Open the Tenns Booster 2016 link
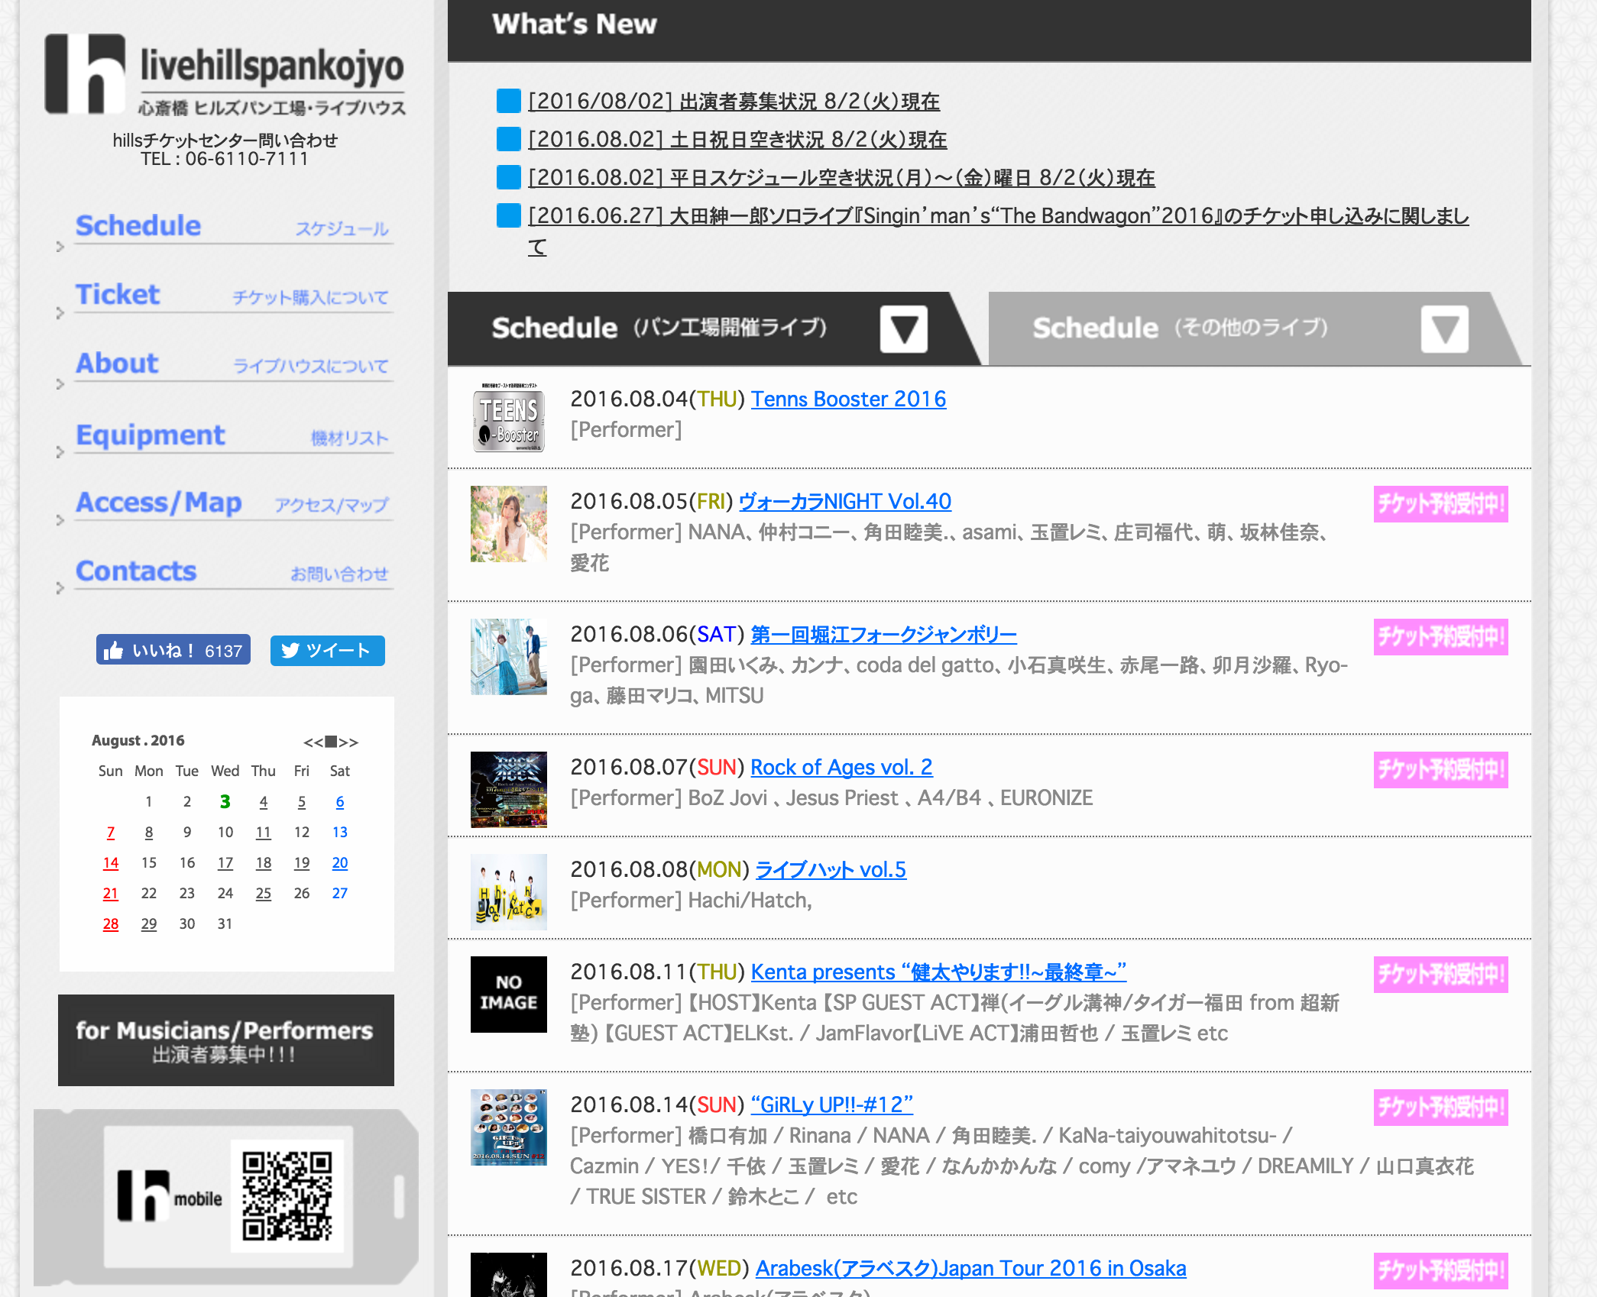Viewport: 1597px width, 1297px height. point(848,399)
